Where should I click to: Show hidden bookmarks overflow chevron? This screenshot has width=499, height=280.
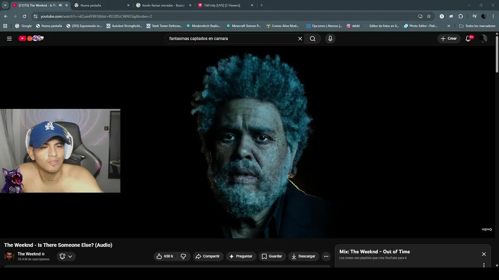pos(449,26)
